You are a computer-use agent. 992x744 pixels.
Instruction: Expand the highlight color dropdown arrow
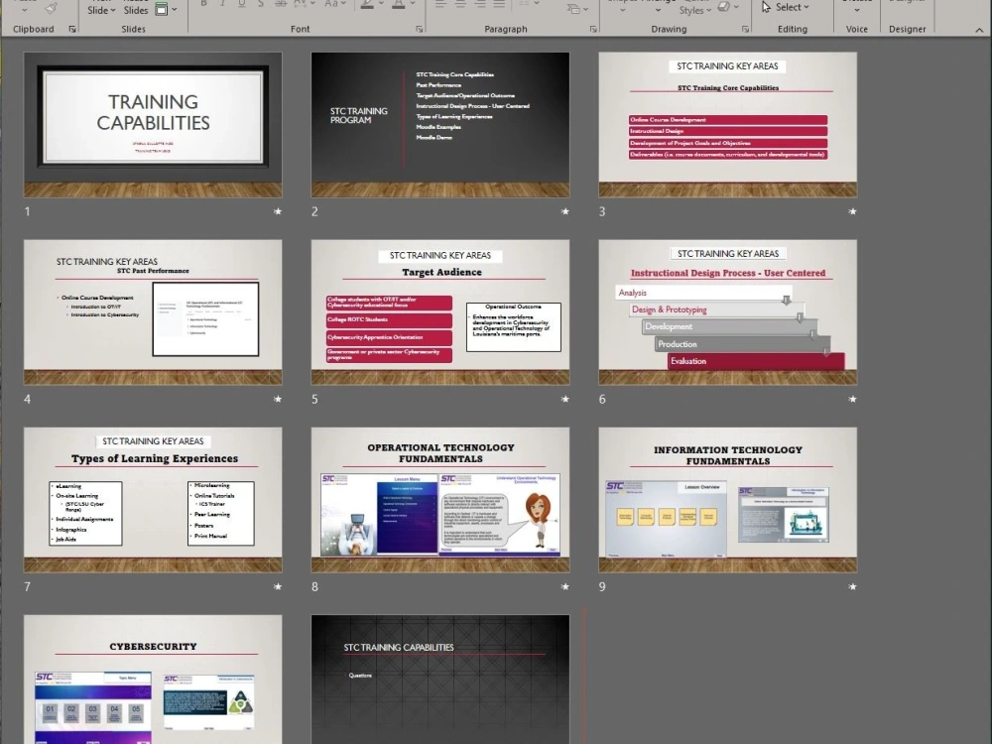pyautogui.click(x=380, y=4)
